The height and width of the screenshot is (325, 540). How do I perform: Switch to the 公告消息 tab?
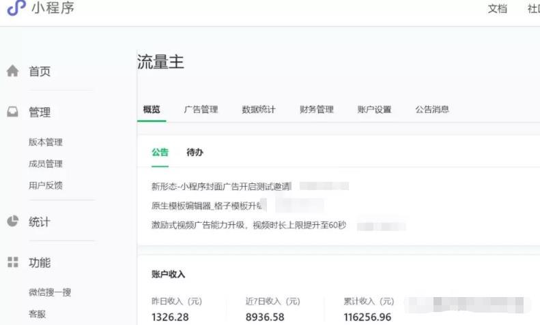pyautogui.click(x=432, y=110)
